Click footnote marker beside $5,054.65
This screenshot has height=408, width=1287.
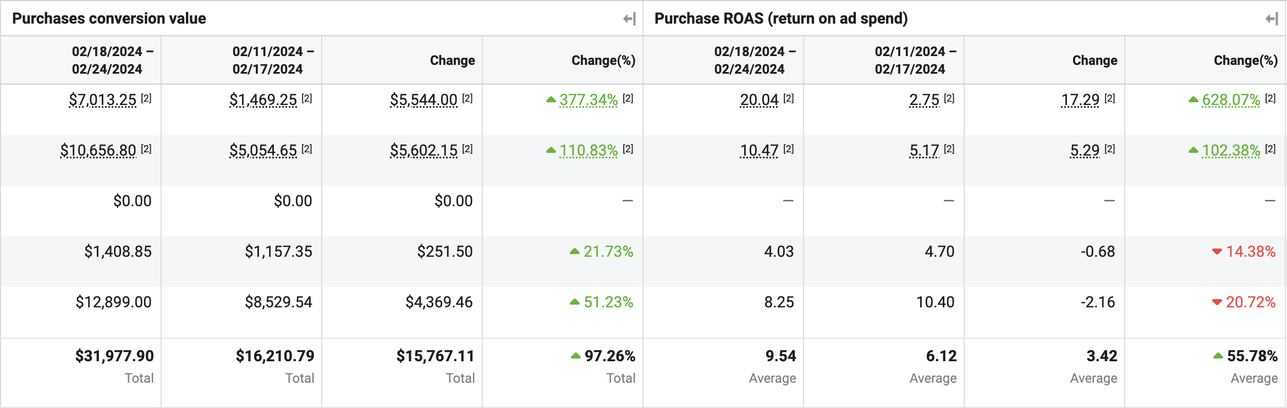307,149
